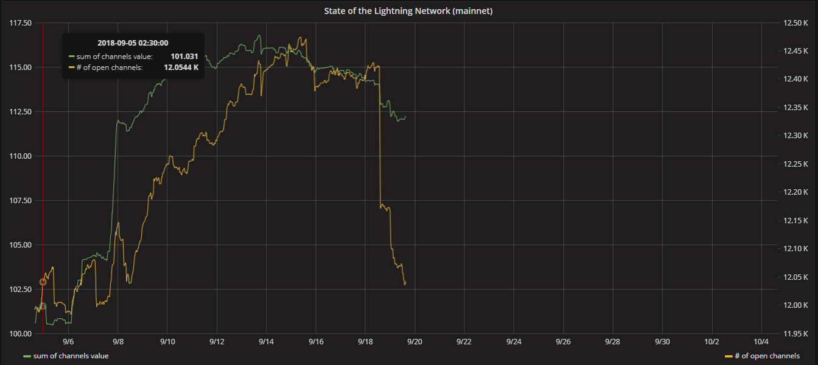
Task: Click the right axis value '12.40 K'
Action: coord(795,79)
